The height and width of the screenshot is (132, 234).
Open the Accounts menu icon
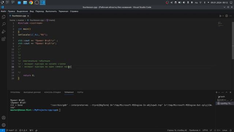coord(4,118)
